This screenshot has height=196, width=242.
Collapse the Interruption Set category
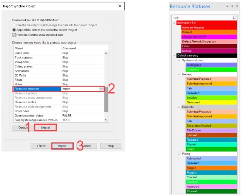coord(174,23)
